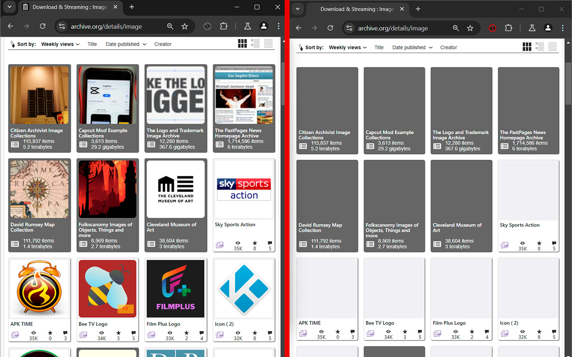
Task: Open the Chrome three-dot menu, left window
Action: 278,26
